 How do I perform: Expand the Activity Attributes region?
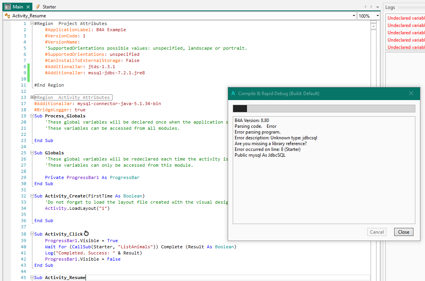point(32,97)
